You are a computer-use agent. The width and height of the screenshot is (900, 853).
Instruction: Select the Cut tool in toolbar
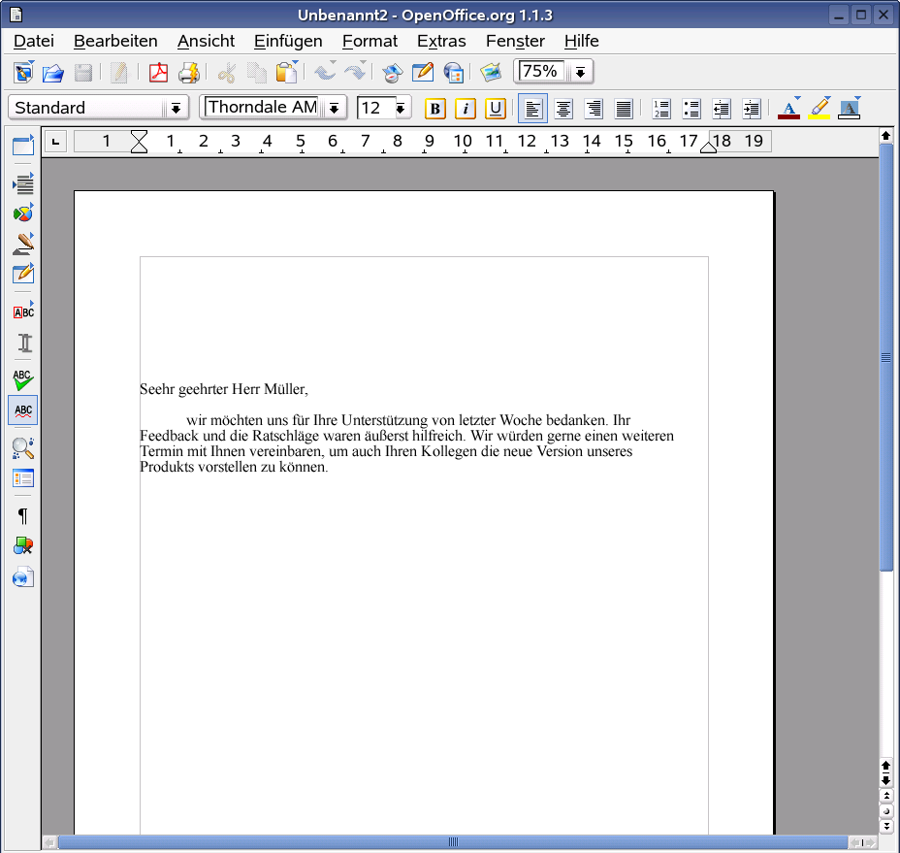coord(226,72)
